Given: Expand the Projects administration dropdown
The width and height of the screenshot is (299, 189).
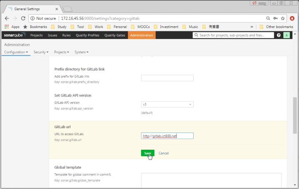Looking at the screenshot, I should click(61, 52).
